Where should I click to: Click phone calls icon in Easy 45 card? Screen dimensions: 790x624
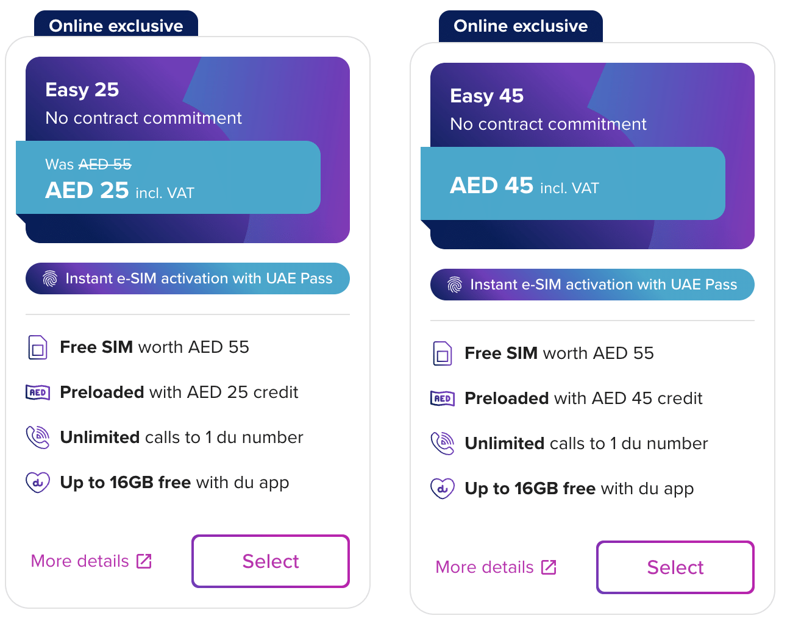tap(443, 444)
